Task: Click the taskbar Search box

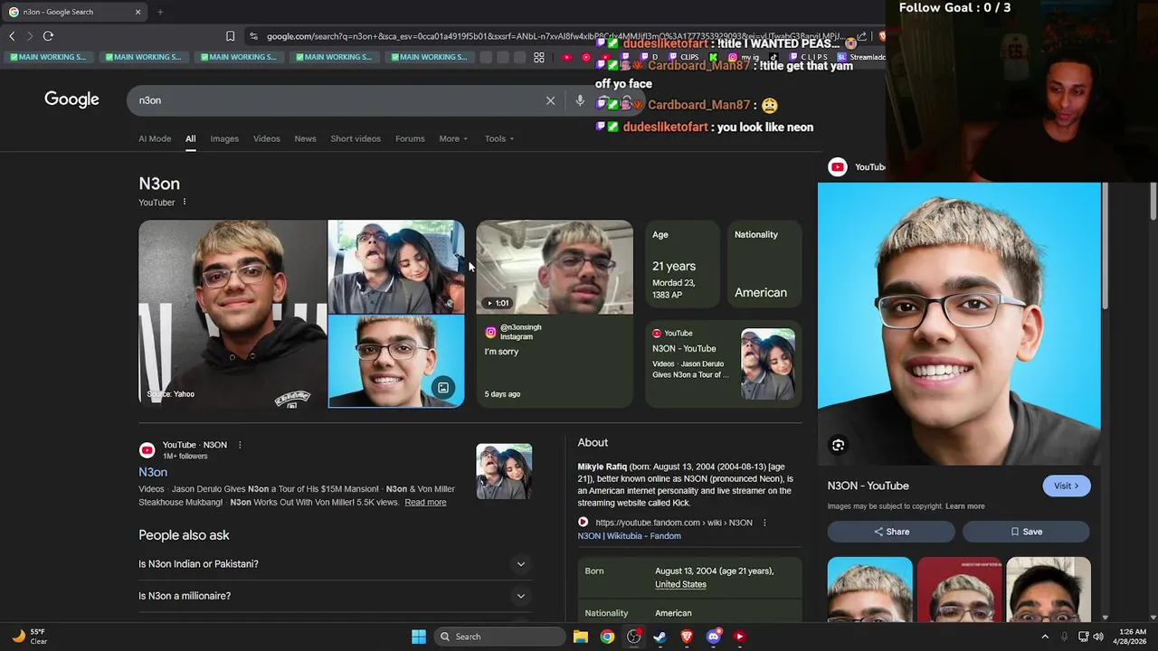Action: (498, 637)
